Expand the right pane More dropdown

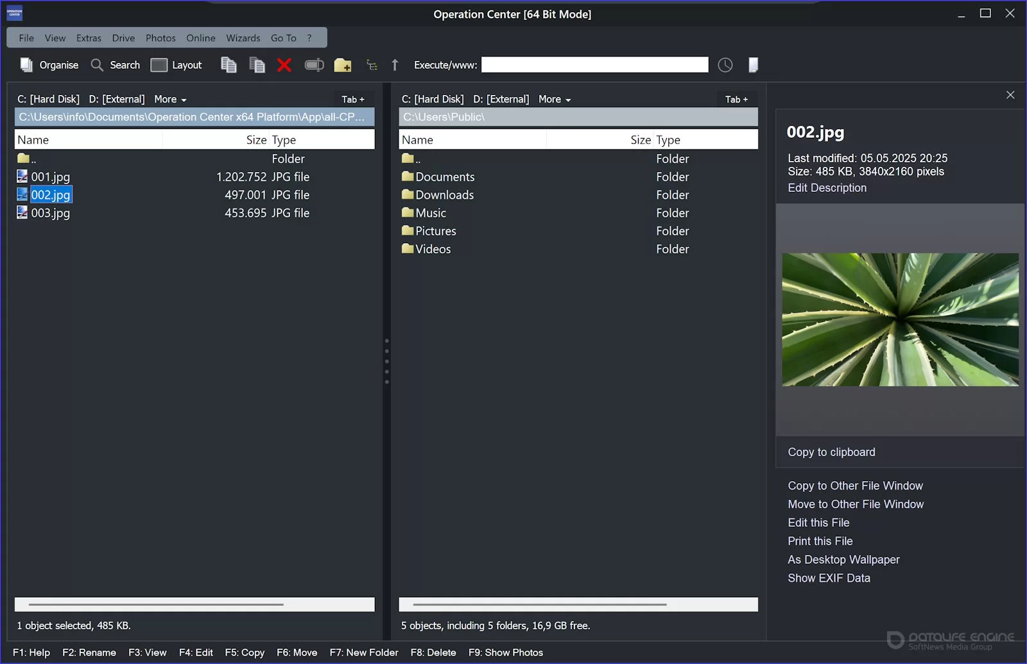555,99
